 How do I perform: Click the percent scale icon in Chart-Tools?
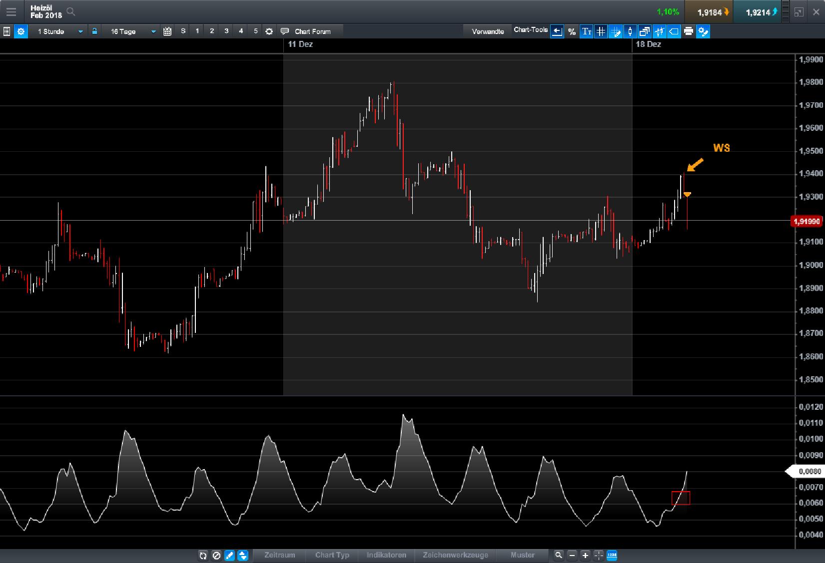tap(572, 31)
